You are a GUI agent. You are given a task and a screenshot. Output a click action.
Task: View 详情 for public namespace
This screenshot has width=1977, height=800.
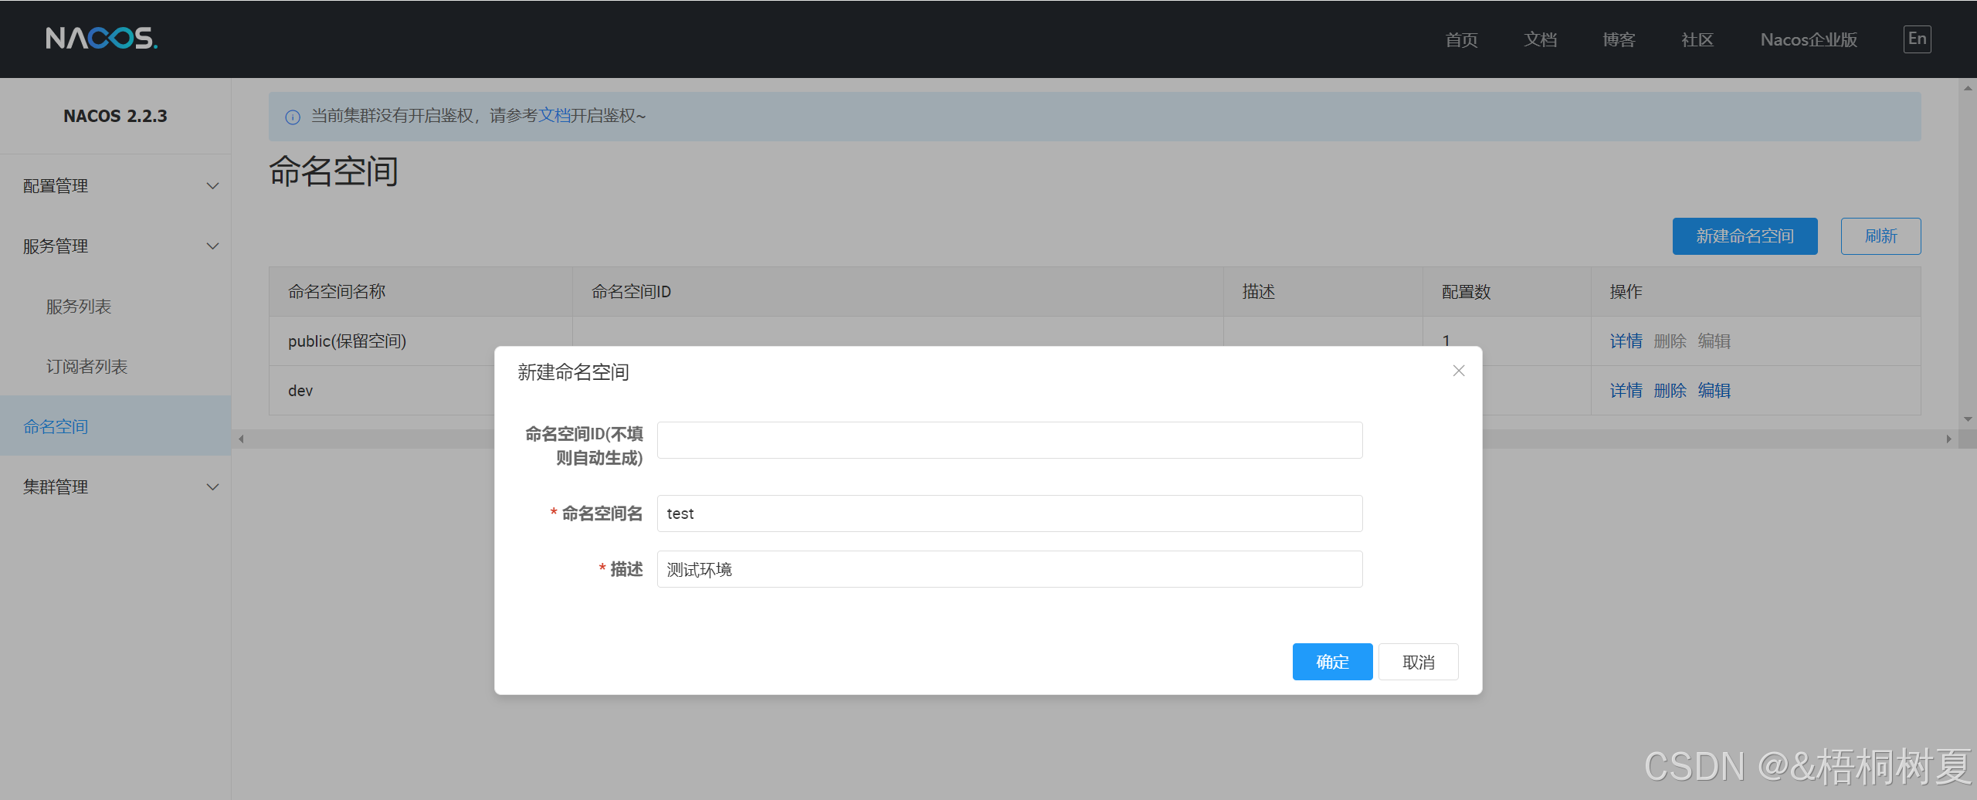pos(1626,341)
